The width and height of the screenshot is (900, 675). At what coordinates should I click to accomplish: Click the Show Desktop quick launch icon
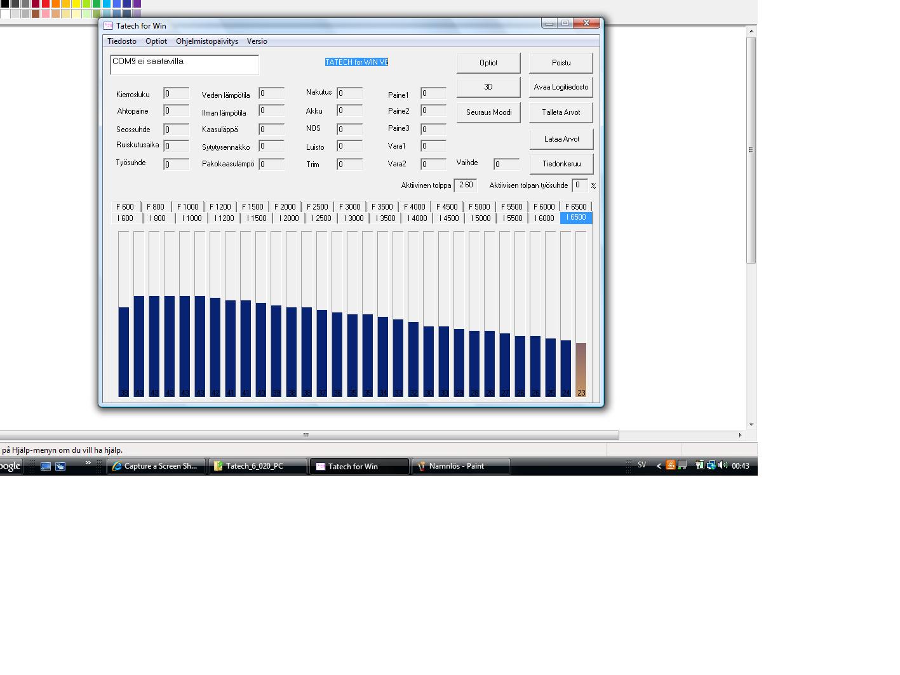46,466
